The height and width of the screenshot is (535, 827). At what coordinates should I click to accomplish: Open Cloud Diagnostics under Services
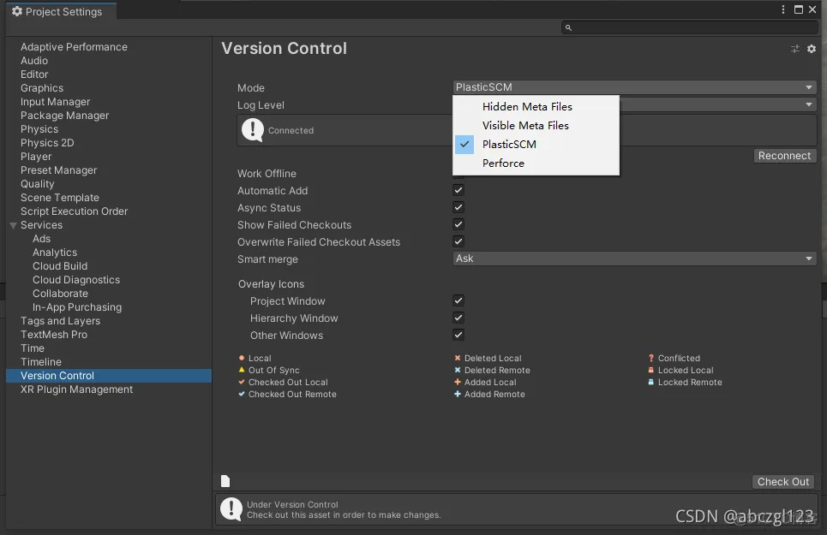[76, 280]
